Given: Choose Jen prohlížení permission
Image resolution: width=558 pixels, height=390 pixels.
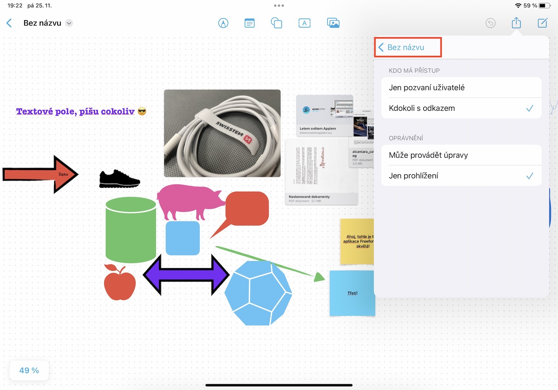Looking at the screenshot, I should [x=461, y=176].
